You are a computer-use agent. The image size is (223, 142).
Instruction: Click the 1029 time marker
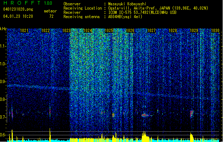[194, 31]
